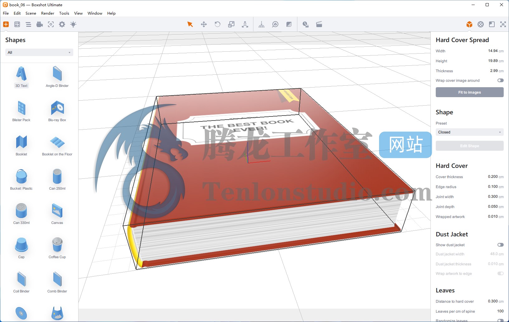Choose the Coil Binder shape

22,282
